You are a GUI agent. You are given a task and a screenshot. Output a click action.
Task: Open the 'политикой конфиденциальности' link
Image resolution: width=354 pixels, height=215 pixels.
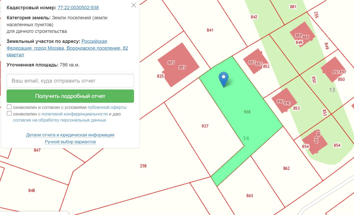coord(75,114)
